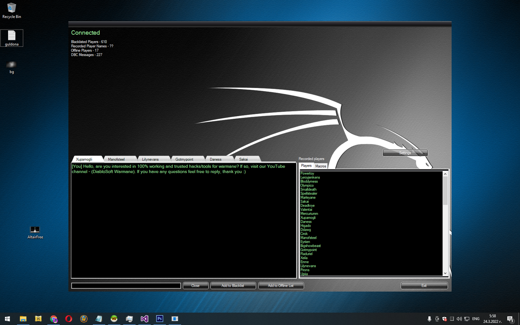520x325 pixels.
Task: Select Raduriel in the recorded players list
Action: coord(306,254)
